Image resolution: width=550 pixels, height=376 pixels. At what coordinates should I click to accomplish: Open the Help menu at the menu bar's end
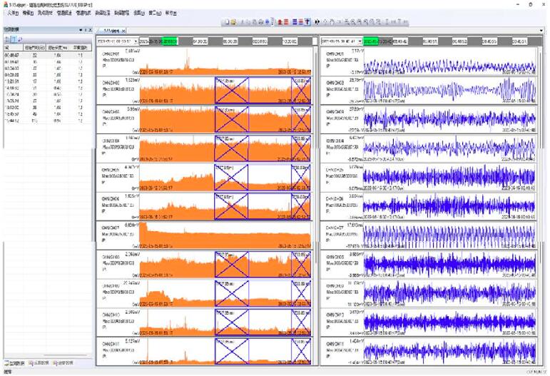(x=172, y=13)
